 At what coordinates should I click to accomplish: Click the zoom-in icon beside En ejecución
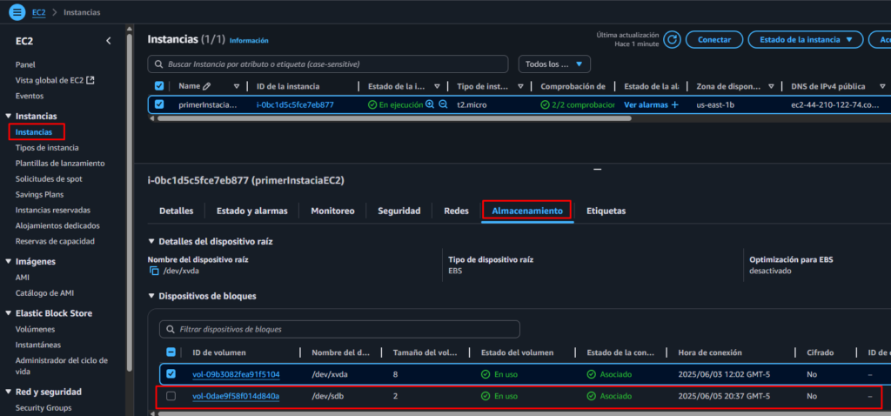click(430, 104)
